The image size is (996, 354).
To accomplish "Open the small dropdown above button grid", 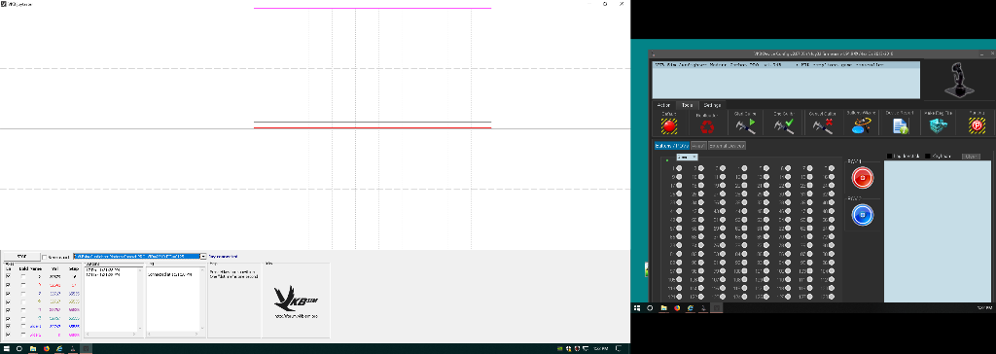I will click(687, 157).
